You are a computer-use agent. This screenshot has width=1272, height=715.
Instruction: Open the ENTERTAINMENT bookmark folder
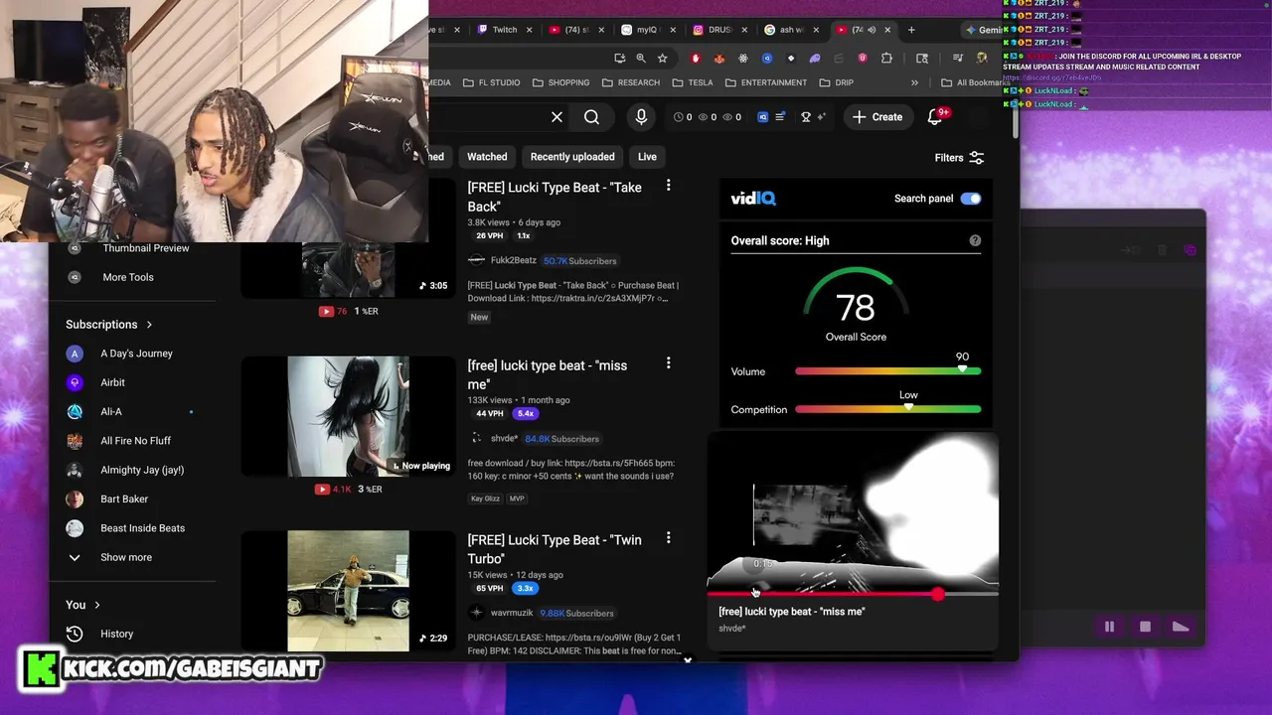[x=765, y=82]
